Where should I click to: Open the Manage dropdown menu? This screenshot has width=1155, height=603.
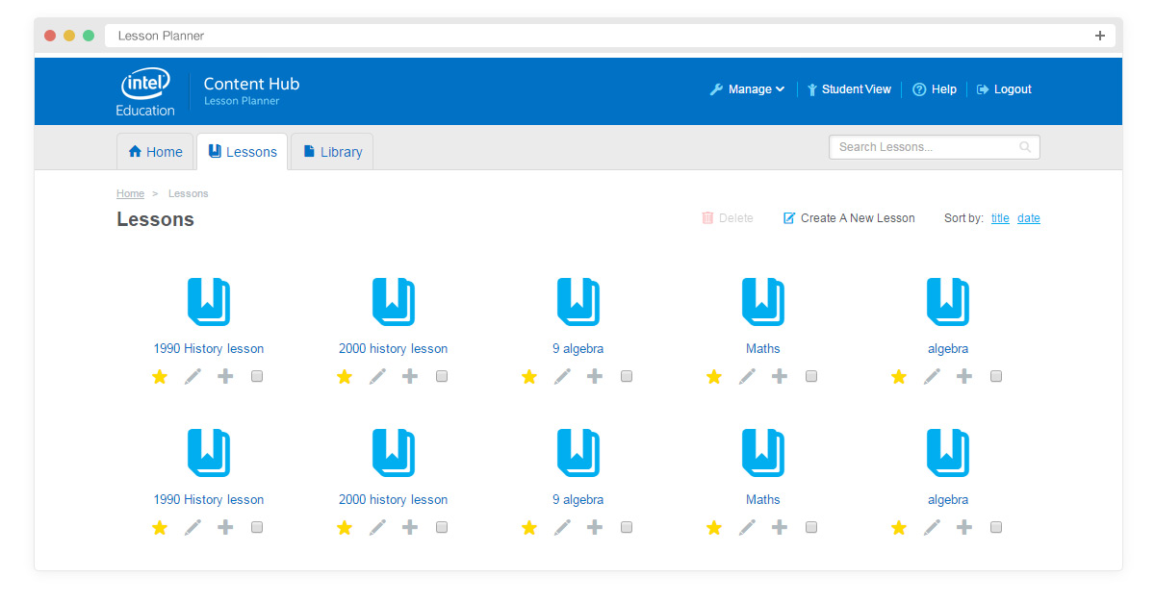(747, 89)
